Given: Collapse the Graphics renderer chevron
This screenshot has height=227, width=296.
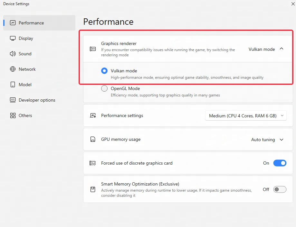Looking at the screenshot, I should point(282,49).
